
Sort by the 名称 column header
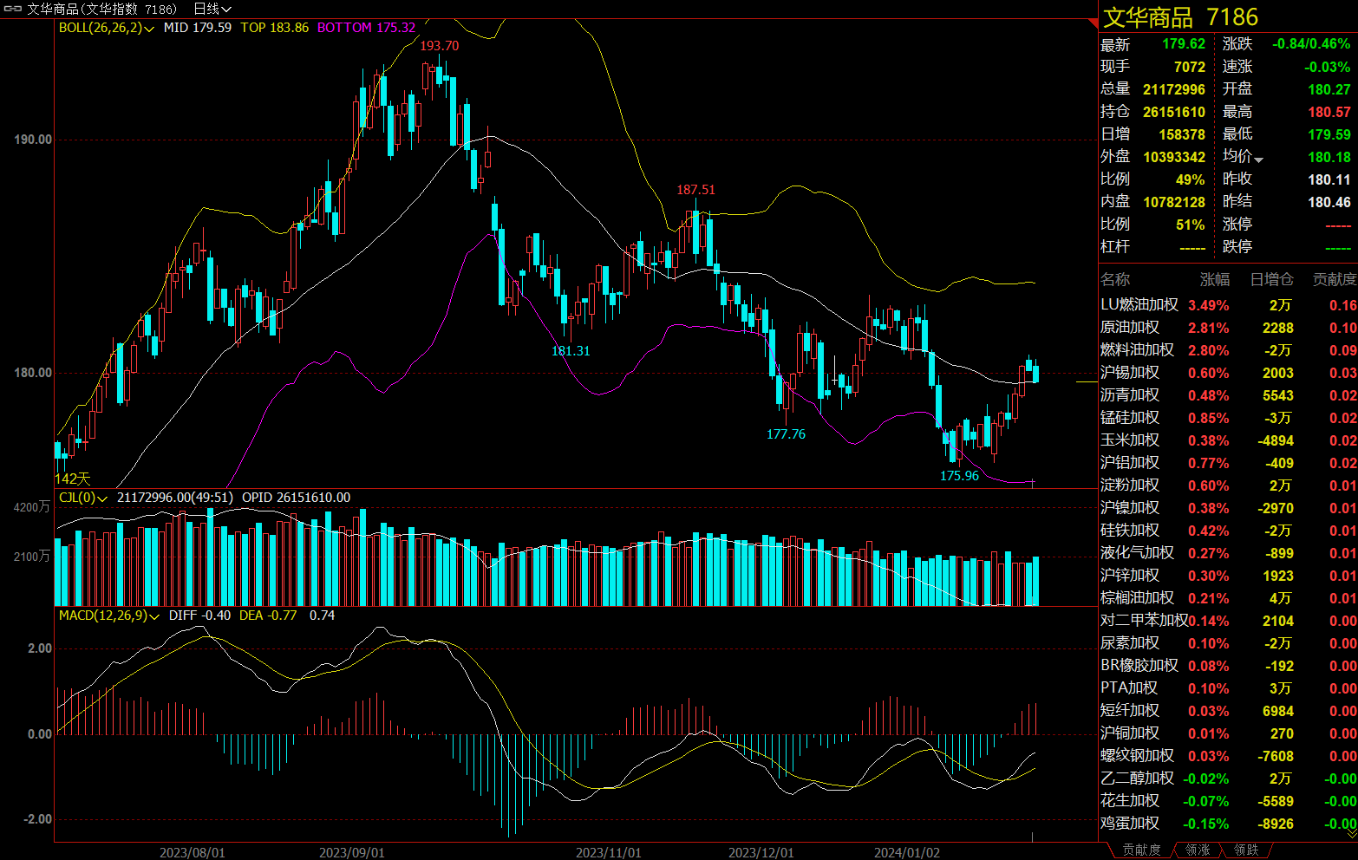1115,279
